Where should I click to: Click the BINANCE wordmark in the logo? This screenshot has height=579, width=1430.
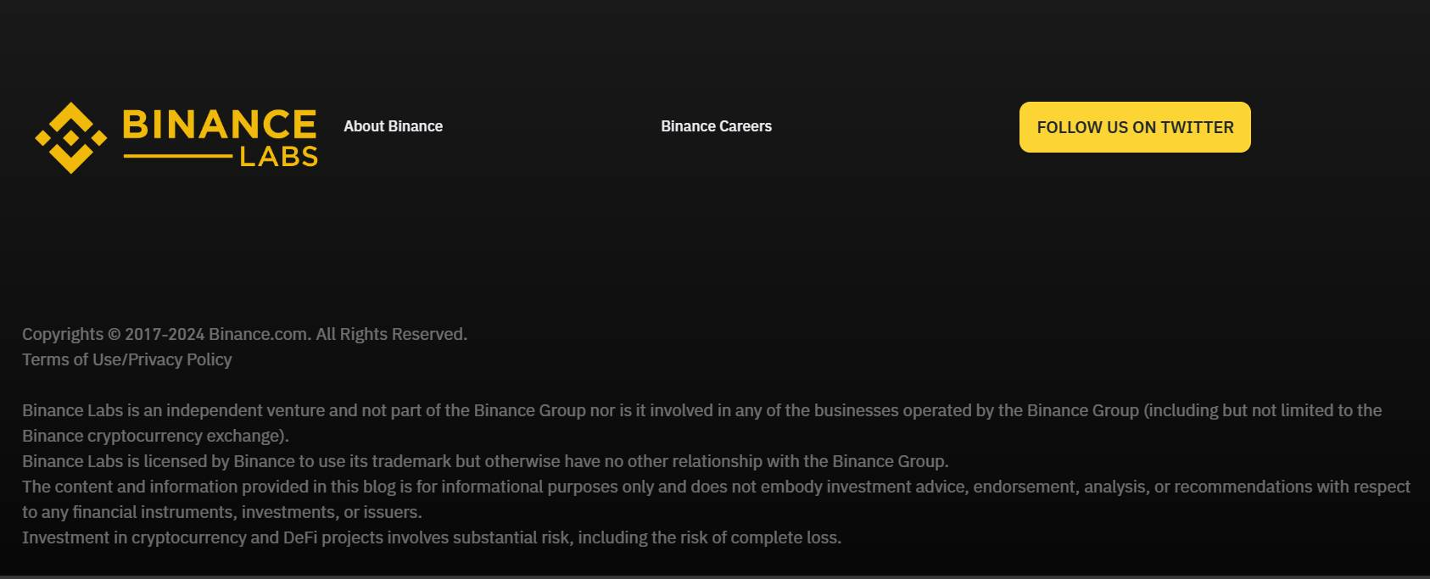coord(220,125)
